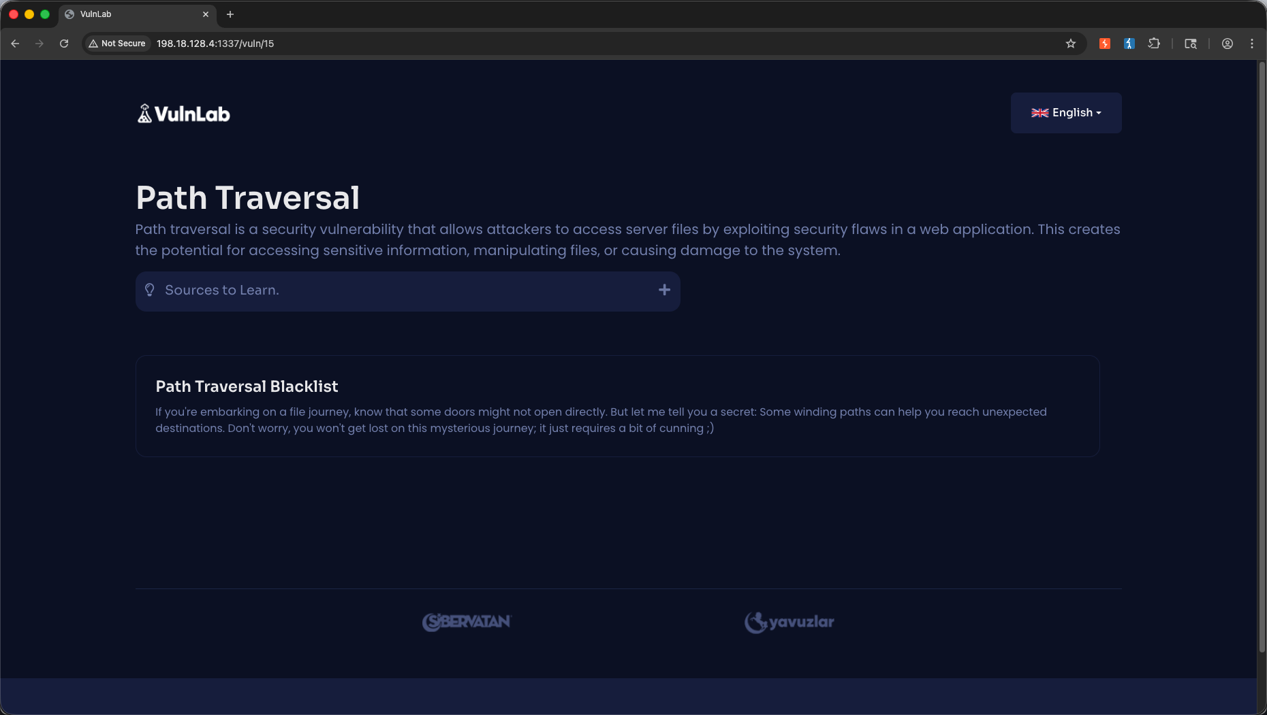This screenshot has height=715, width=1267.
Task: Open the tab search icon in toolbar
Action: [x=1191, y=44]
